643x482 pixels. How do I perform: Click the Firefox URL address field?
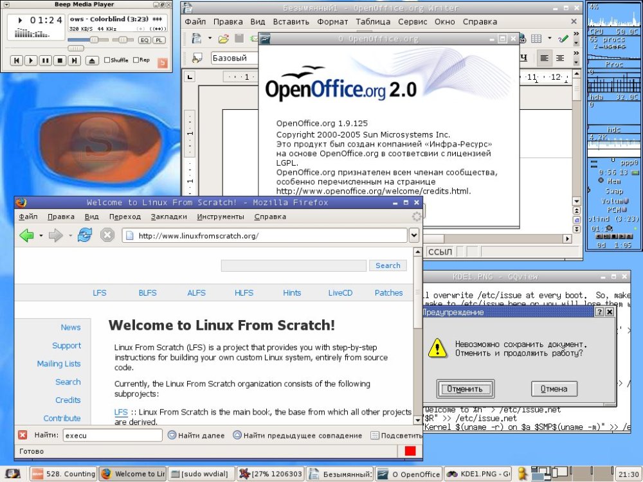tap(264, 236)
